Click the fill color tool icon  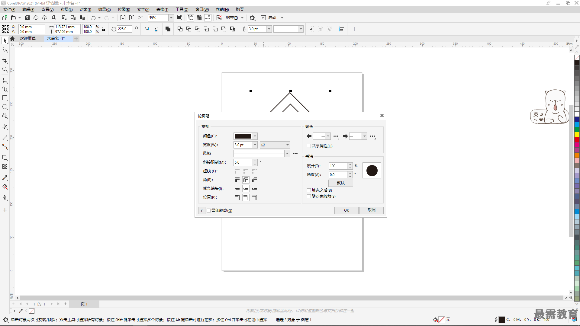(5, 186)
